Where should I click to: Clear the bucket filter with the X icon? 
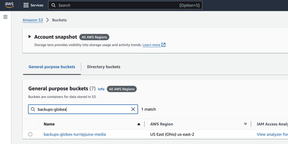tap(133, 109)
